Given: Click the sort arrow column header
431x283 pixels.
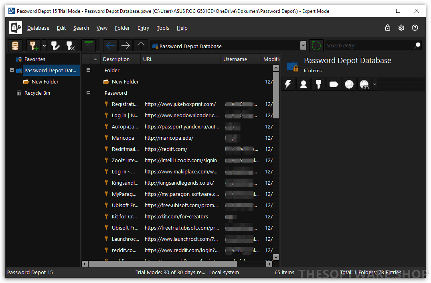Looking at the screenshot, I should point(95,59).
